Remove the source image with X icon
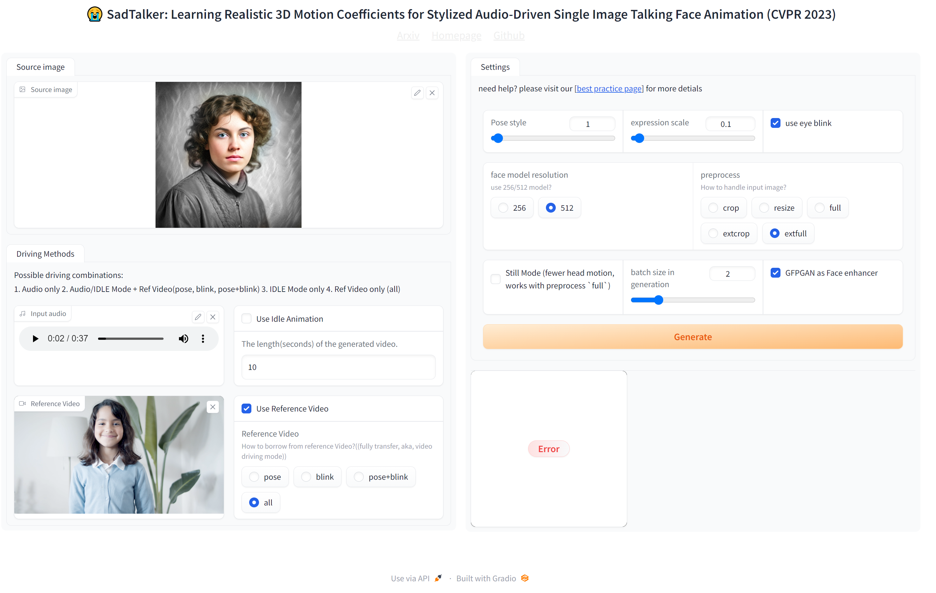This screenshot has width=936, height=593. 432,93
